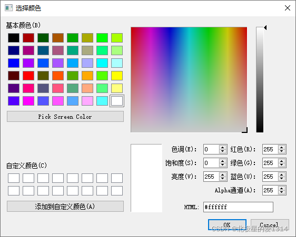Decrease the 红色(R) red value

pyautogui.click(x=282, y=151)
